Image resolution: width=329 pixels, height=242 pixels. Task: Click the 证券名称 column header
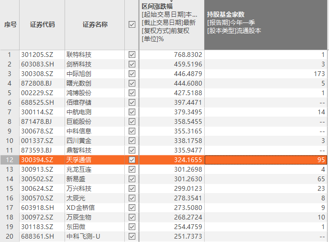[95, 25]
